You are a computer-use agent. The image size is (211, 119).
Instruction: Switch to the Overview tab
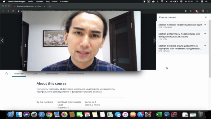click(x=19, y=73)
